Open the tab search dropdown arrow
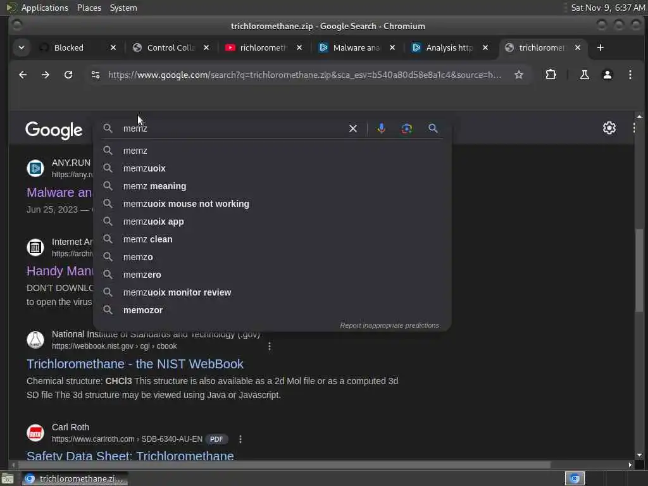648x486 pixels. [x=22, y=47]
